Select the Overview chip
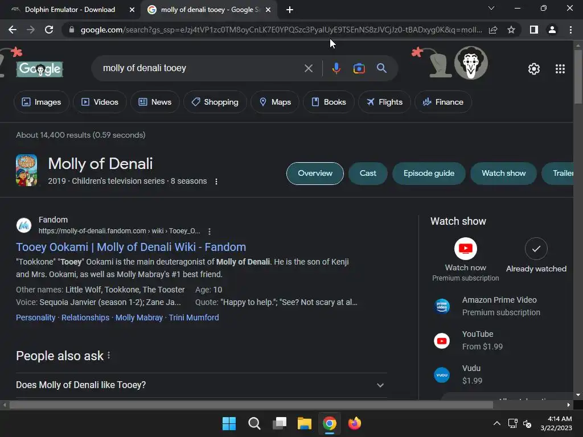The image size is (583, 437). tap(315, 173)
